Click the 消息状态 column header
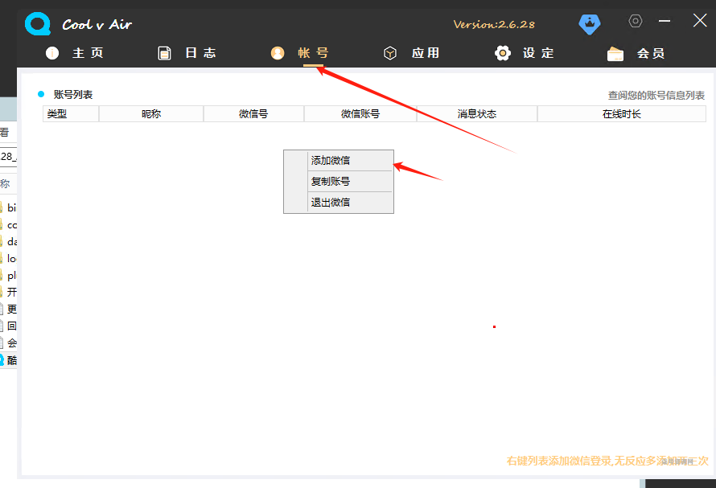Viewport: 716px width, 488px height. (x=477, y=114)
